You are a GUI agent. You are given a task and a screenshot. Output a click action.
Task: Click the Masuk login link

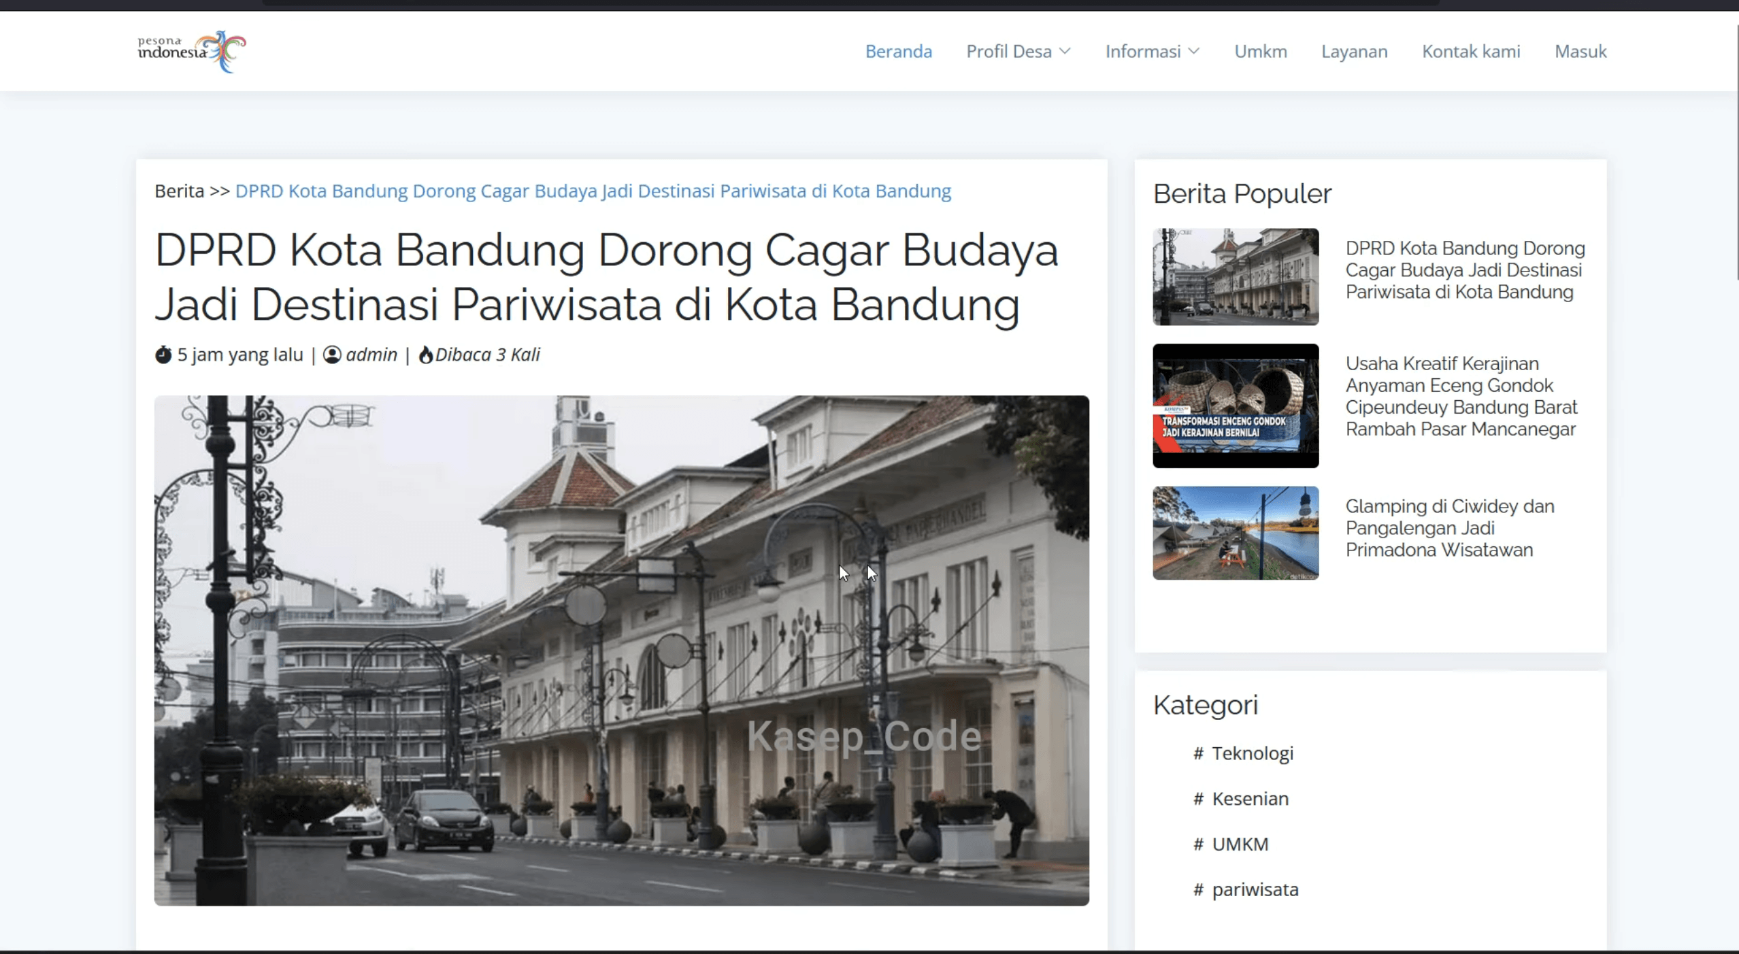tap(1580, 51)
